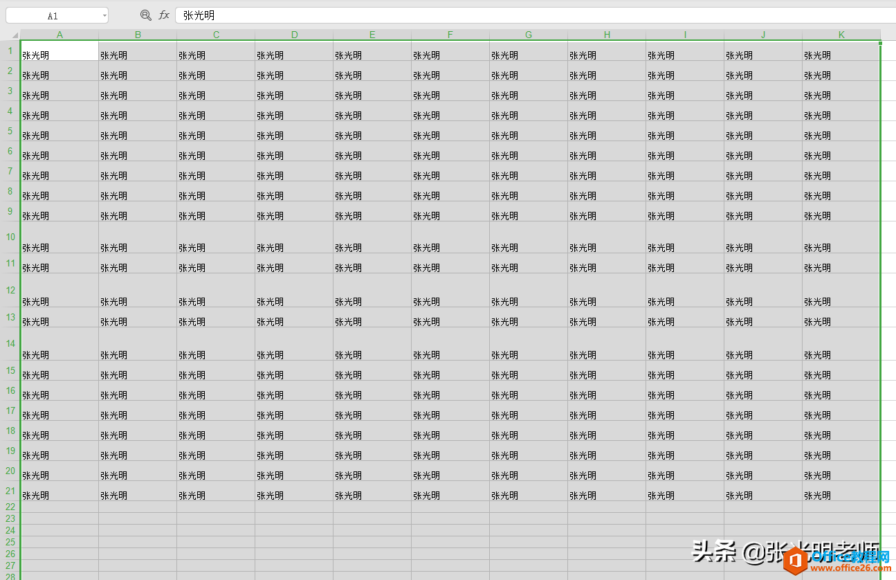The width and height of the screenshot is (896, 580).
Task: Open the name box dropdown arrow
Action: (104, 15)
